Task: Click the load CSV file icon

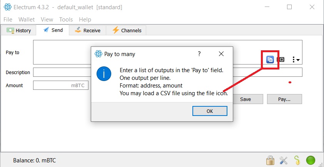Action: coord(270,60)
